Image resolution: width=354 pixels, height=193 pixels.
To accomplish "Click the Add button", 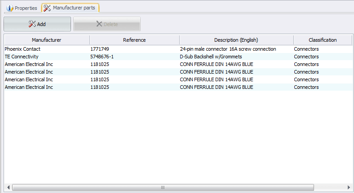I will (x=37, y=24).
